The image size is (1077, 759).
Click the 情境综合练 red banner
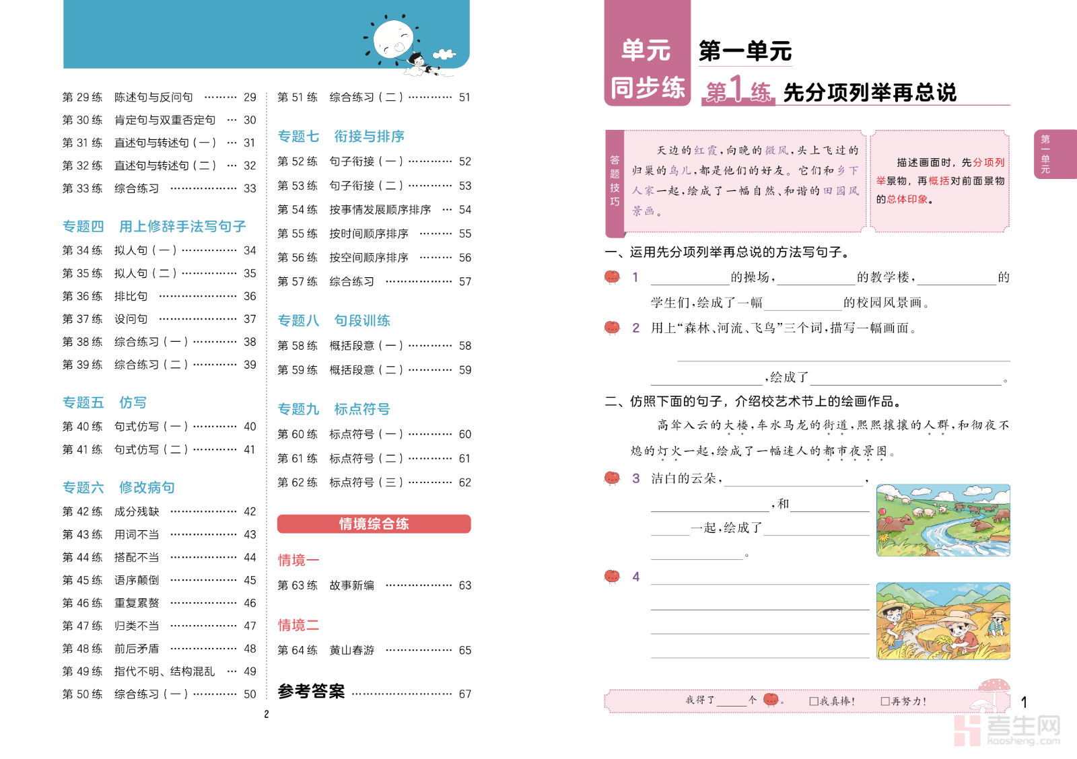click(x=374, y=524)
